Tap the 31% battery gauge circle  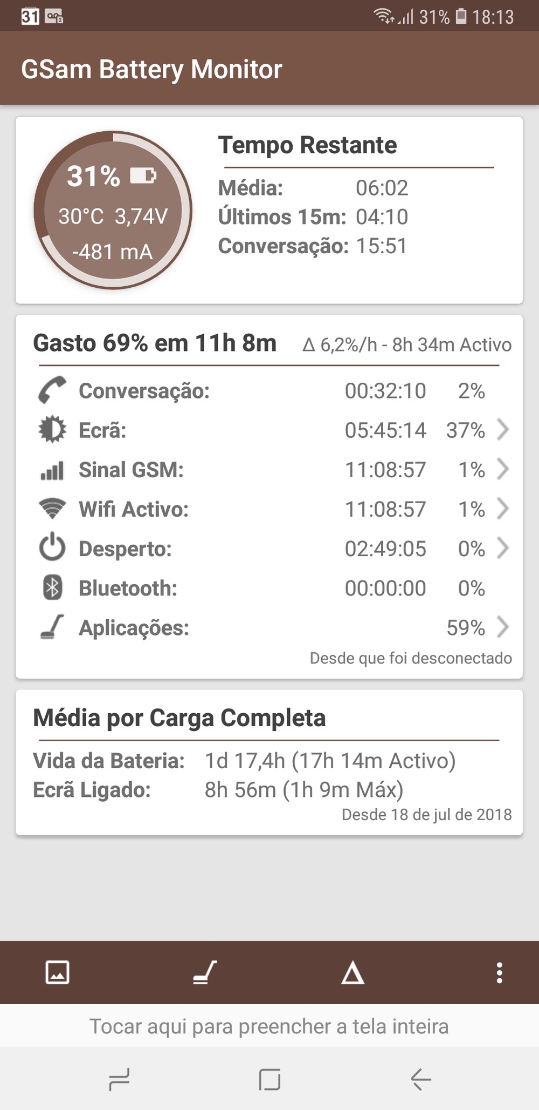113,211
